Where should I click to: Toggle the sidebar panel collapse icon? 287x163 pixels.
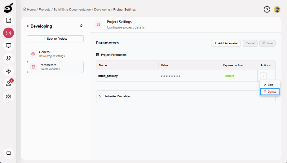(x=8, y=153)
